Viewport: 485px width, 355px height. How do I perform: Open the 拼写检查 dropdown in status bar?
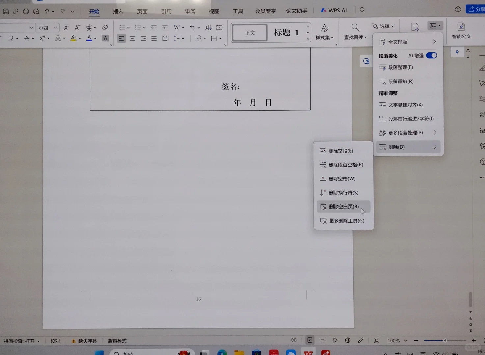click(22, 341)
